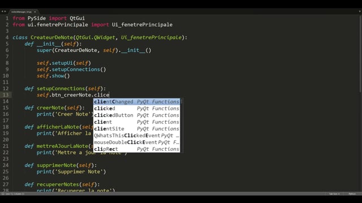
Task: Click Ui_fenetrePrincipale on the import line
Action: (x=142, y=25)
